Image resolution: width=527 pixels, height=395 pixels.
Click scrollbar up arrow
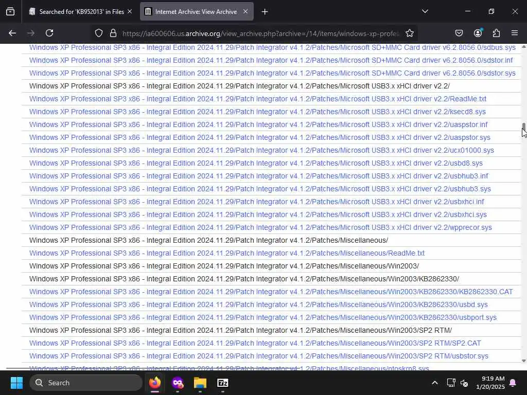click(523, 47)
